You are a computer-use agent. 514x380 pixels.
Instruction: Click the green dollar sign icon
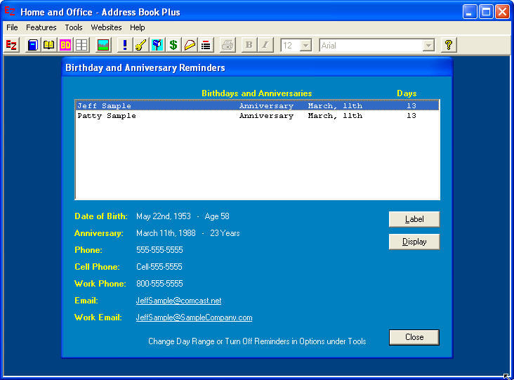coord(173,45)
